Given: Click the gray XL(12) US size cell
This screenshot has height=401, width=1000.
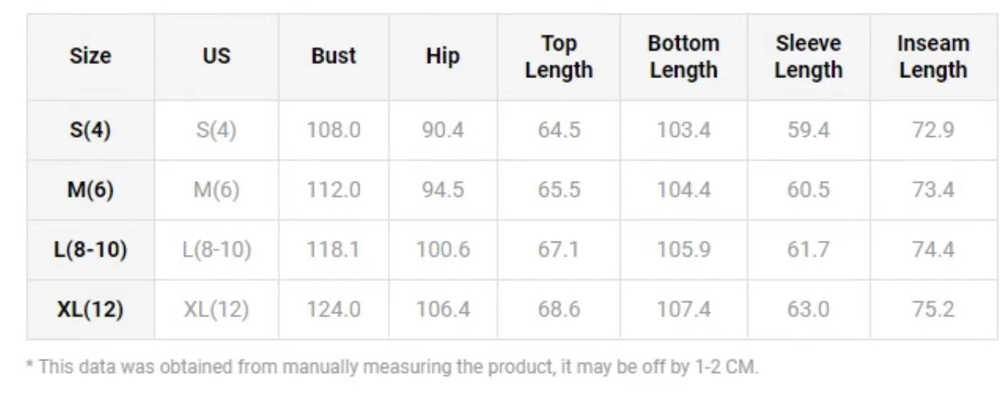Looking at the screenshot, I should 216,310.
